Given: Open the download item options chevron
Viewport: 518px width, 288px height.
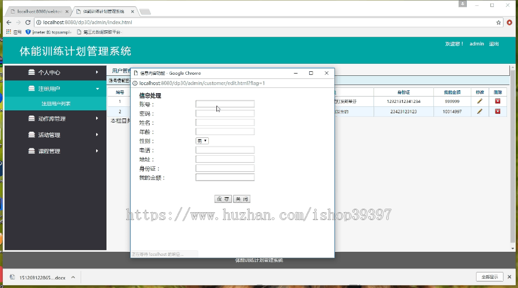Looking at the screenshot, I should click(x=73, y=278).
